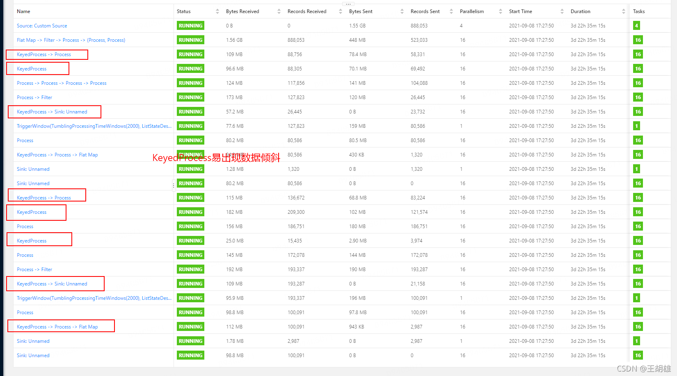Open first TriggerWindow TumblingProcessingTimeWindows vertex

click(x=94, y=126)
